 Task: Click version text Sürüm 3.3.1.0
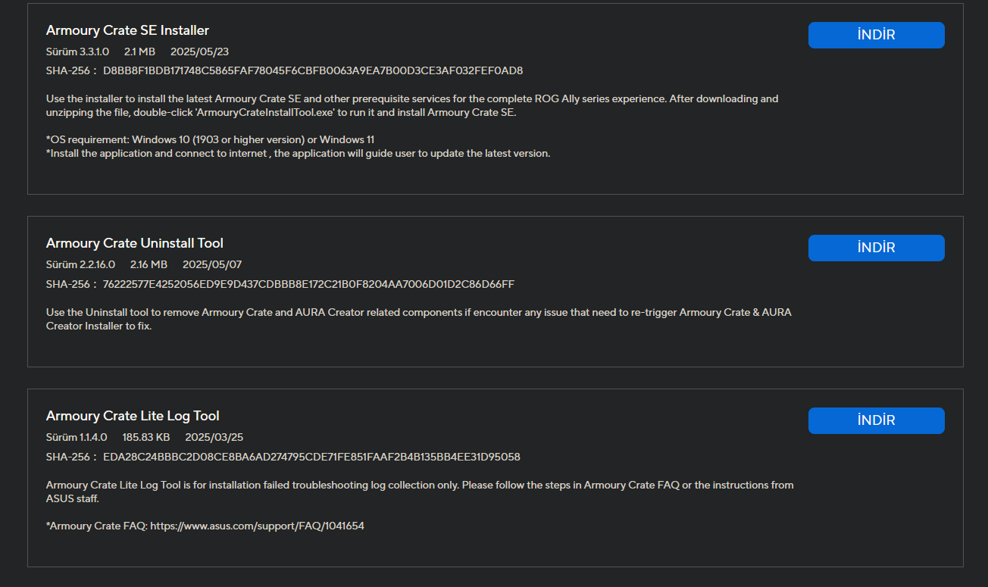[x=77, y=52]
